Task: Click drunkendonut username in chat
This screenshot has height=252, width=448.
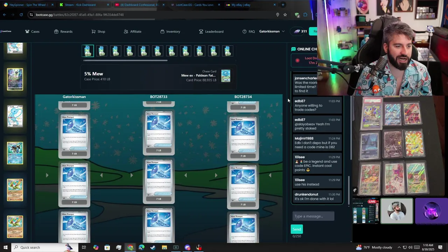Action: click(x=306, y=194)
